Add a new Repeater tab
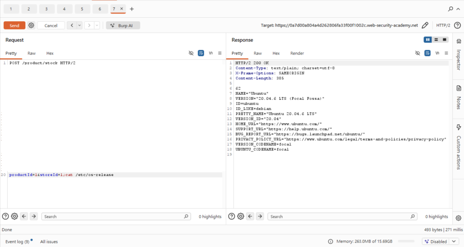Image resolution: width=464 pixels, height=247 pixels. tap(132, 9)
